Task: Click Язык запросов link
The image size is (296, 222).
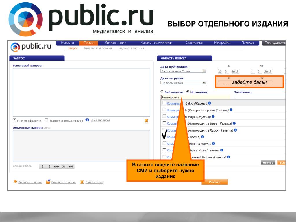Action: tap(100, 120)
